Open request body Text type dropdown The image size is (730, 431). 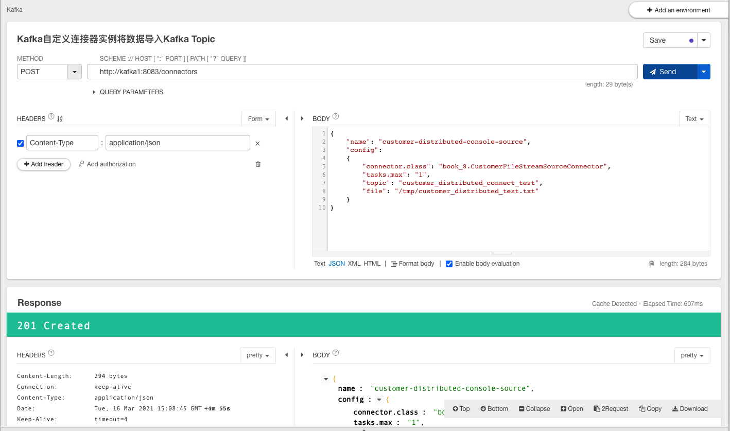pyautogui.click(x=694, y=119)
